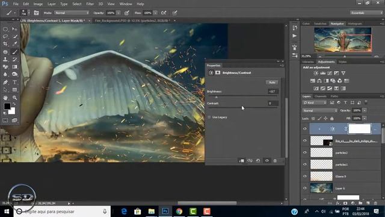Select the Move tool
Viewport: 385px width, 217px height.
(14, 29)
